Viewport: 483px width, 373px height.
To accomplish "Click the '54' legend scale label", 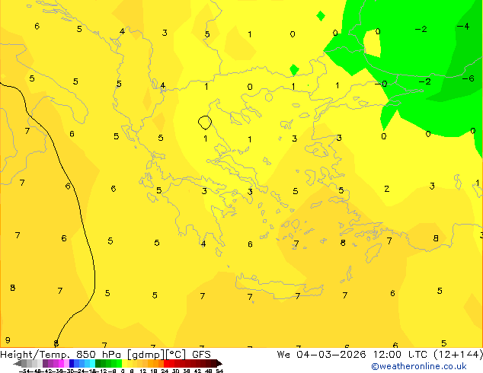I will [x=219, y=371].
